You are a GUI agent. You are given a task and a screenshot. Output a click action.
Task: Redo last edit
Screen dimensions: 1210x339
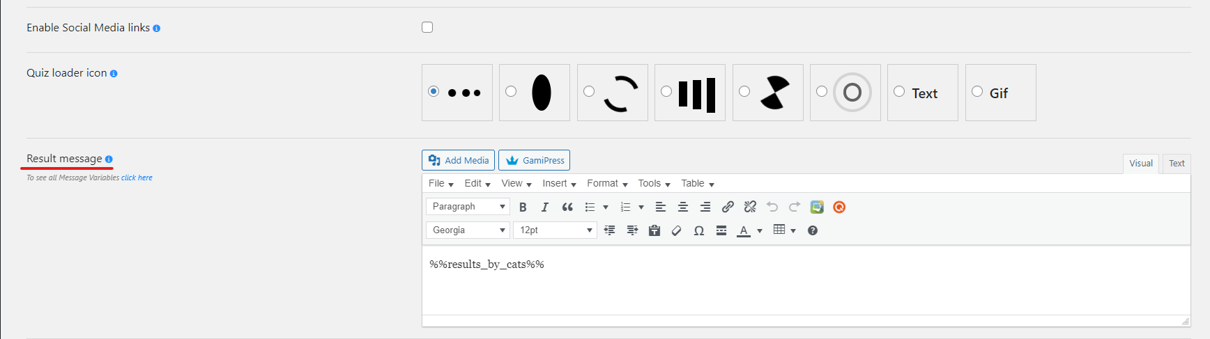pos(795,207)
